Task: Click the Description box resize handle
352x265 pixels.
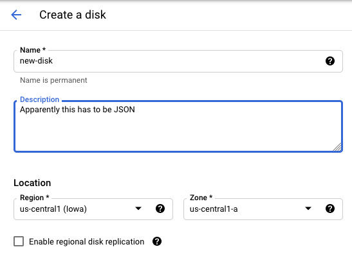Action: coord(337,147)
